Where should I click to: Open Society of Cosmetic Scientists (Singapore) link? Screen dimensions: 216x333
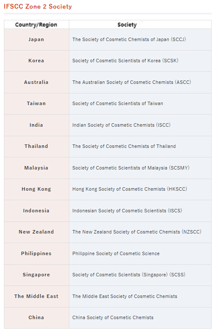point(129,275)
